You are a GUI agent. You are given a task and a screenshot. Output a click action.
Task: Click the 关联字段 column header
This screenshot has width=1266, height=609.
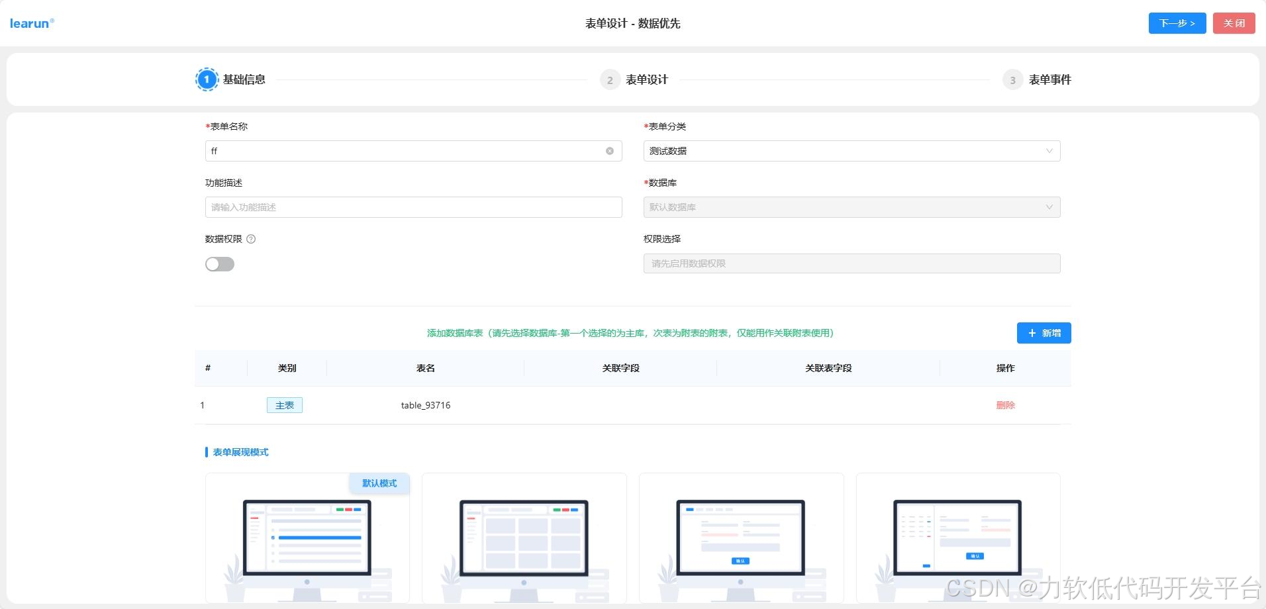pos(620,368)
